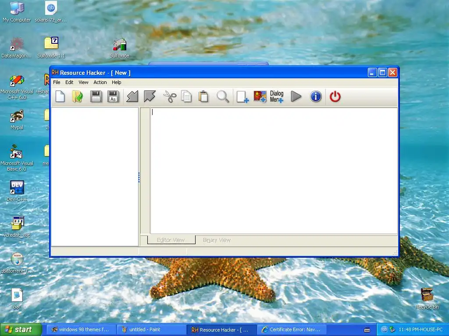Select the qBittorrent installer desktop icon
Image resolution: width=449 pixels, height=336 pixels.
coord(17,263)
